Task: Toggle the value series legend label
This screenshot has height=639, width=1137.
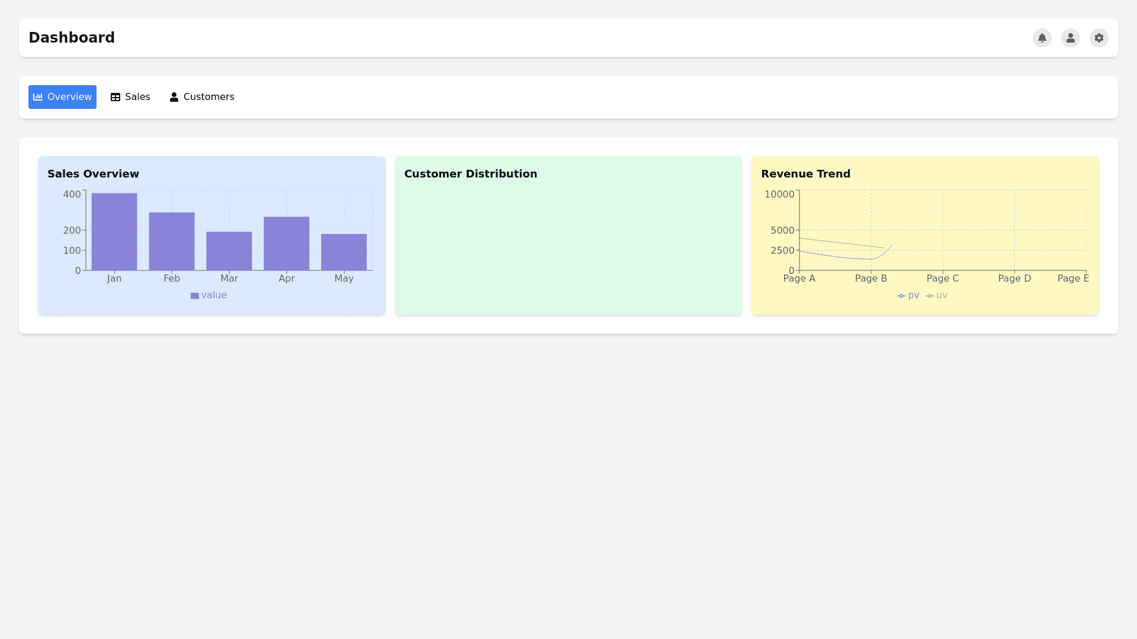Action: click(214, 295)
